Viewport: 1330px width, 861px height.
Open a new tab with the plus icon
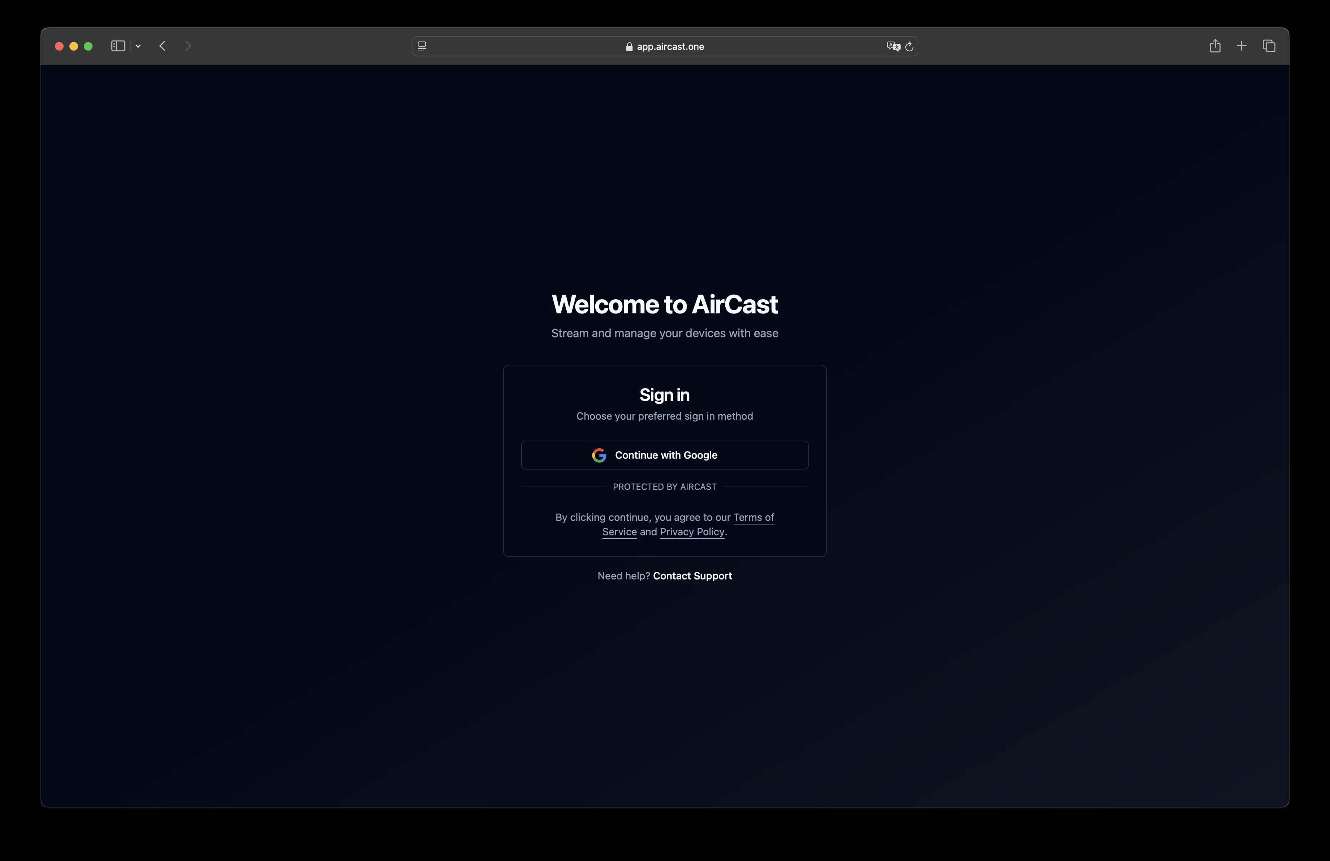(x=1242, y=46)
